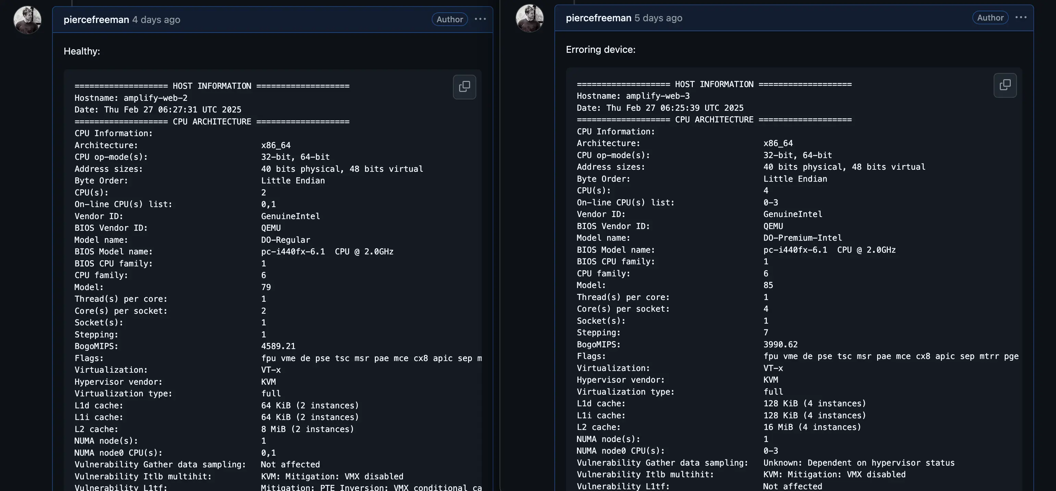The width and height of the screenshot is (1056, 491).
Task: Click the 'Healthy:' text heading
Action: [82, 51]
